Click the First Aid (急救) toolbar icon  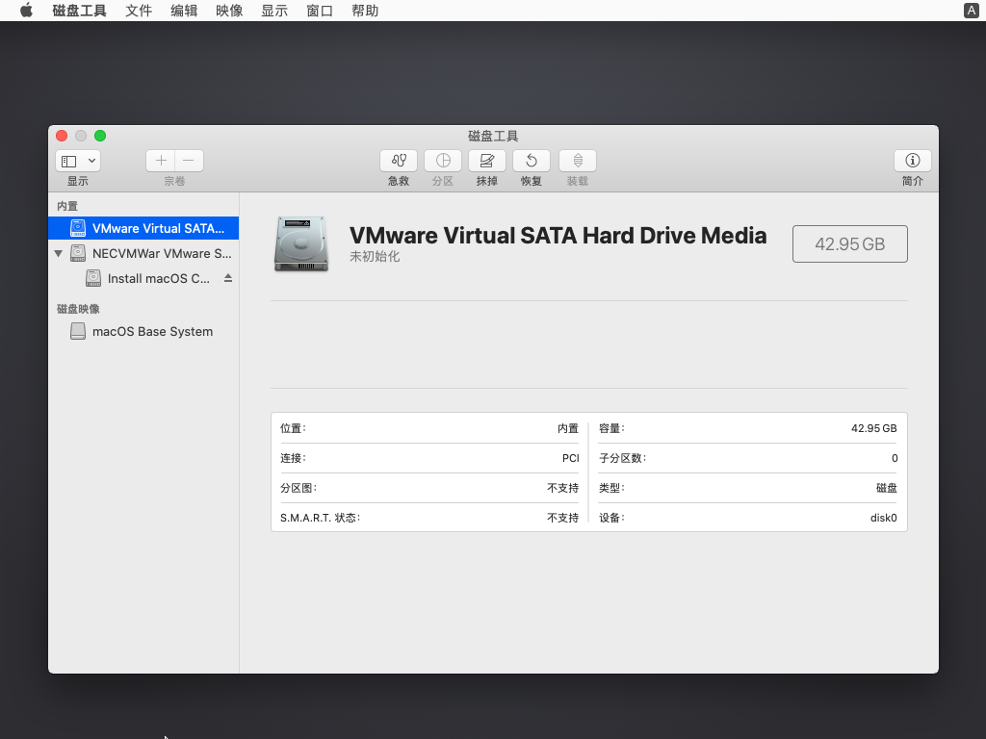coord(399,161)
